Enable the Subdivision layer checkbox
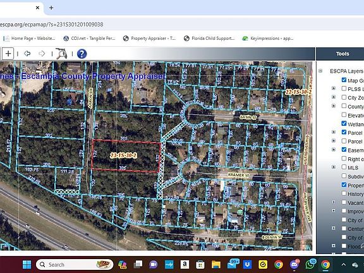The width and height of the screenshot is (364, 273). [x=344, y=176]
